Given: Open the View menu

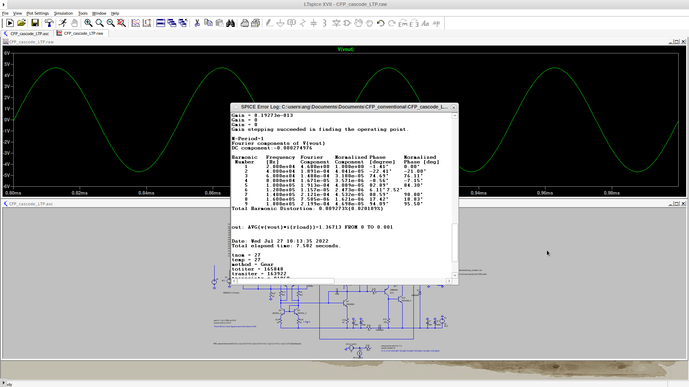Looking at the screenshot, I should 18,13.
